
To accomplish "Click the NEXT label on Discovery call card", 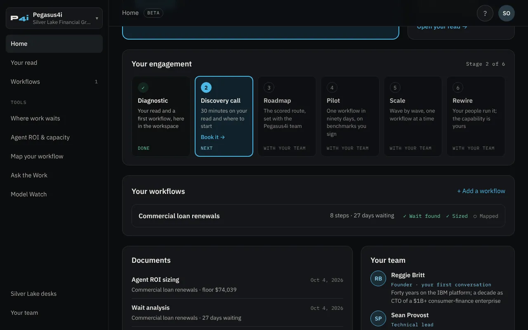I will click(x=207, y=148).
